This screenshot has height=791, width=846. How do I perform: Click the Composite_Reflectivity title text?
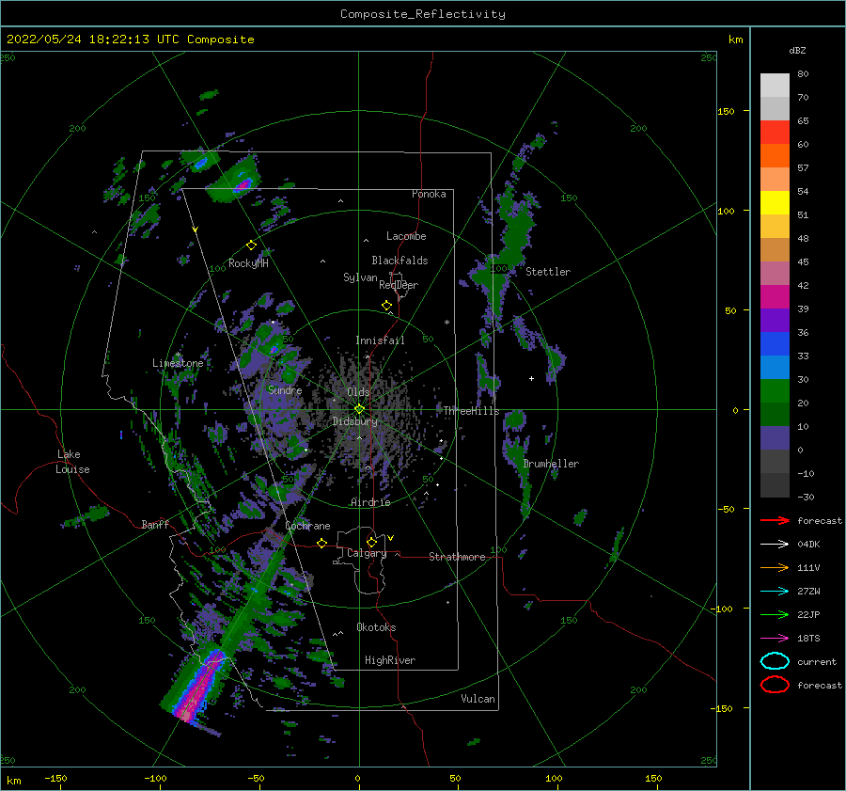423,14
